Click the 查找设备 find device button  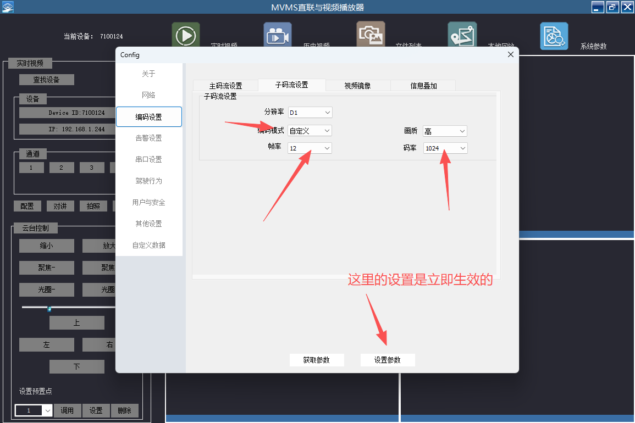pyautogui.click(x=46, y=80)
